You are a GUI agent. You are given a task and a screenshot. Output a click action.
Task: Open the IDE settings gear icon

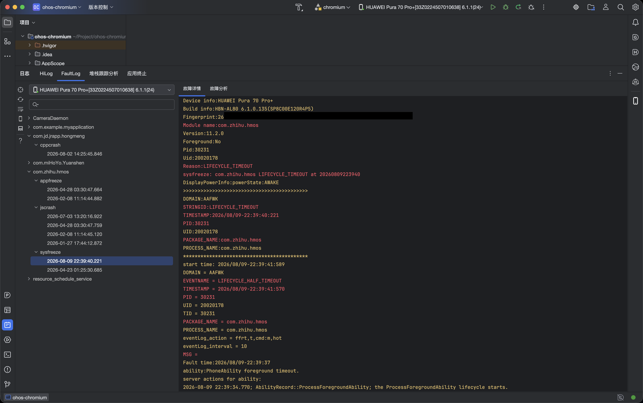[x=635, y=7]
